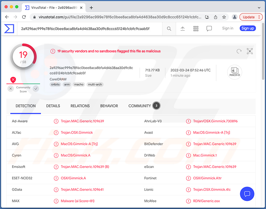This screenshot has width=266, height=209.
Task: Vote harmless with community checkmark button
Action: [36, 89]
